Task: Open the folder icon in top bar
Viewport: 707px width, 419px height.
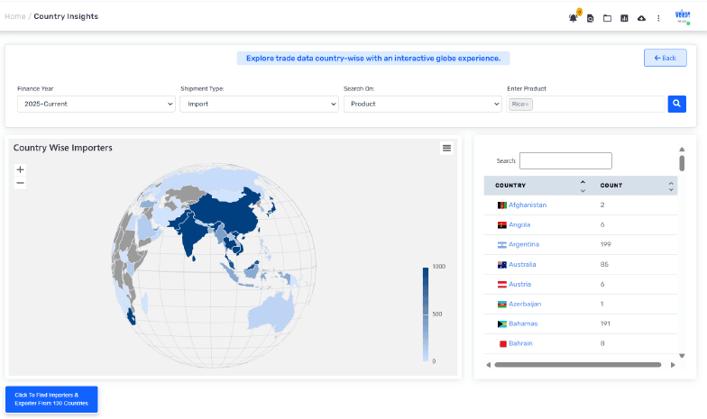Action: [607, 18]
